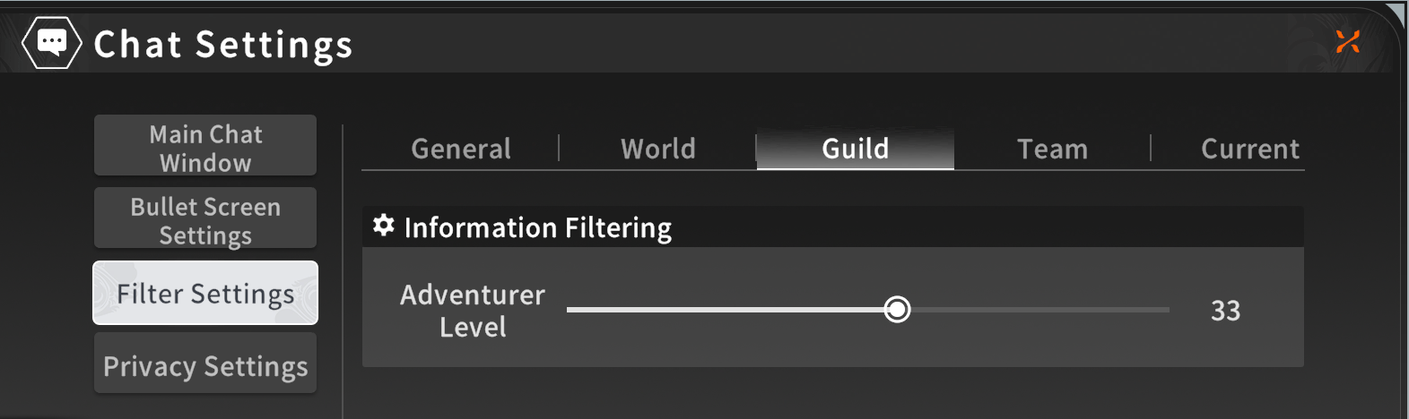Open the Main Chat Window settings
The height and width of the screenshot is (419, 1409).
point(205,145)
